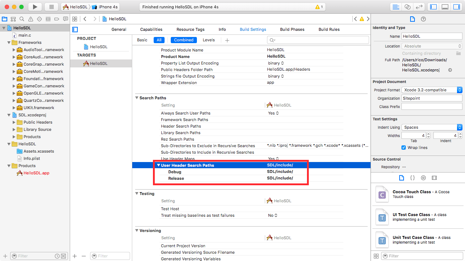This screenshot has height=261, width=465.
Task: Show the Quick Help inspector
Action: point(423,19)
